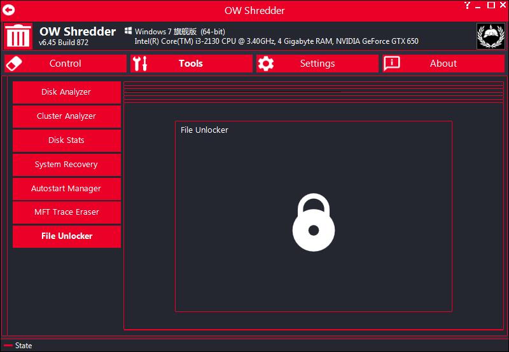Go to the About tab
The width and height of the screenshot is (509, 352).
(x=443, y=63)
